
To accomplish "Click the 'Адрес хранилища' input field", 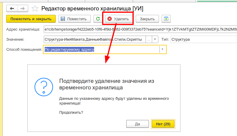I will click(x=141, y=29).
